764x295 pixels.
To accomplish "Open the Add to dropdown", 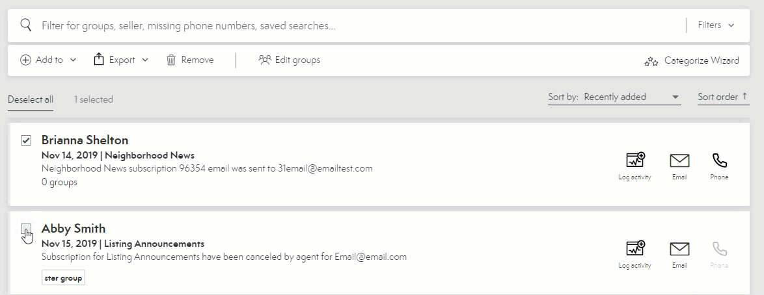I will click(48, 60).
